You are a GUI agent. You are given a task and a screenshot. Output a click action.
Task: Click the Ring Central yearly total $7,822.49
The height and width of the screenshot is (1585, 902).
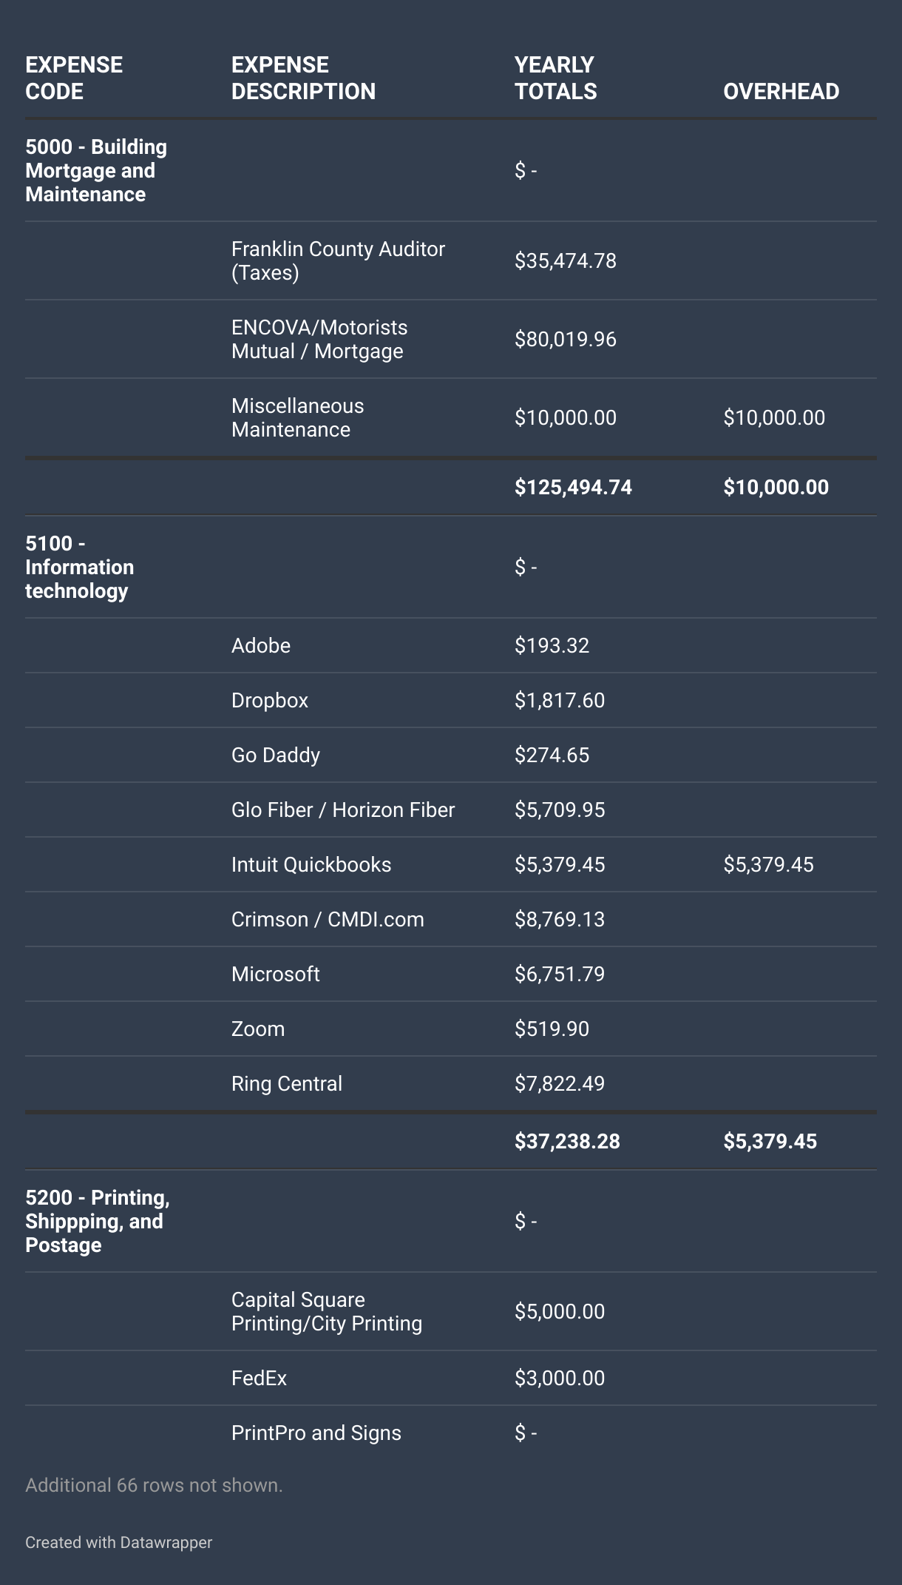560,1083
